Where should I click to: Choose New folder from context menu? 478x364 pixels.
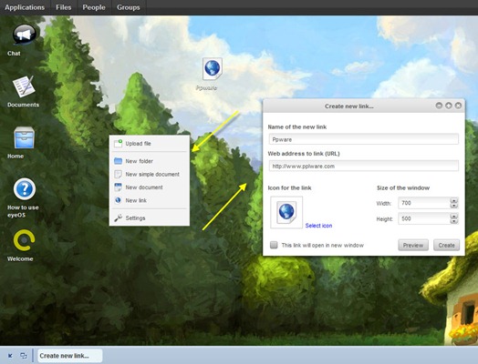coord(150,161)
